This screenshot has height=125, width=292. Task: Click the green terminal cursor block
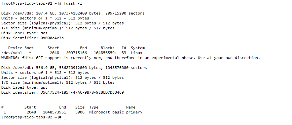pyautogui.click(x=65, y=117)
